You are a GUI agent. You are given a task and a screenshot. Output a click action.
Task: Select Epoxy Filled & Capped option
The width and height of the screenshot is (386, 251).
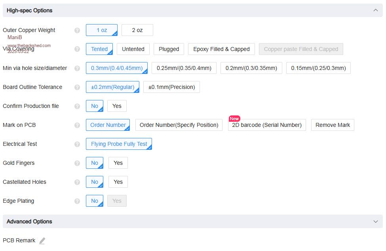(221, 49)
